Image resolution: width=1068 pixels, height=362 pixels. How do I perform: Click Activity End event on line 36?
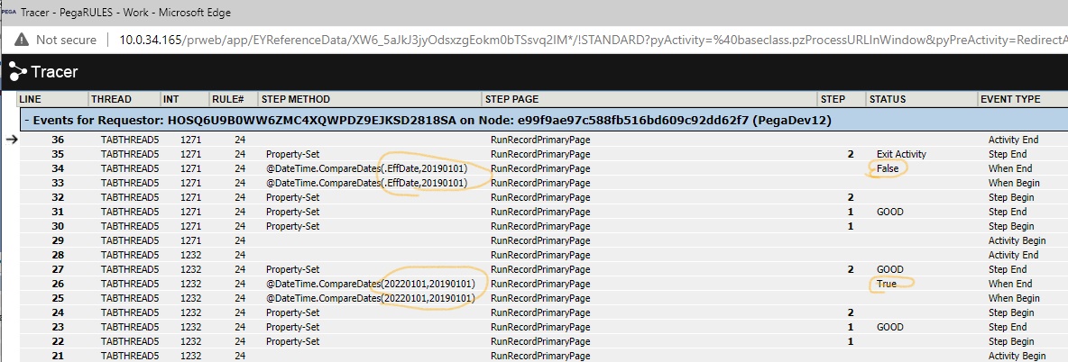[x=1014, y=140]
